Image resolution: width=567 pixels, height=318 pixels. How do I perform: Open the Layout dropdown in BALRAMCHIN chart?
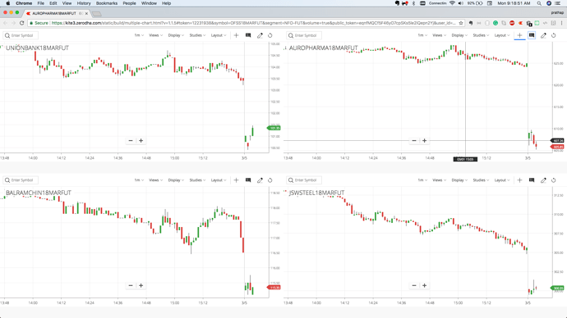tap(219, 180)
